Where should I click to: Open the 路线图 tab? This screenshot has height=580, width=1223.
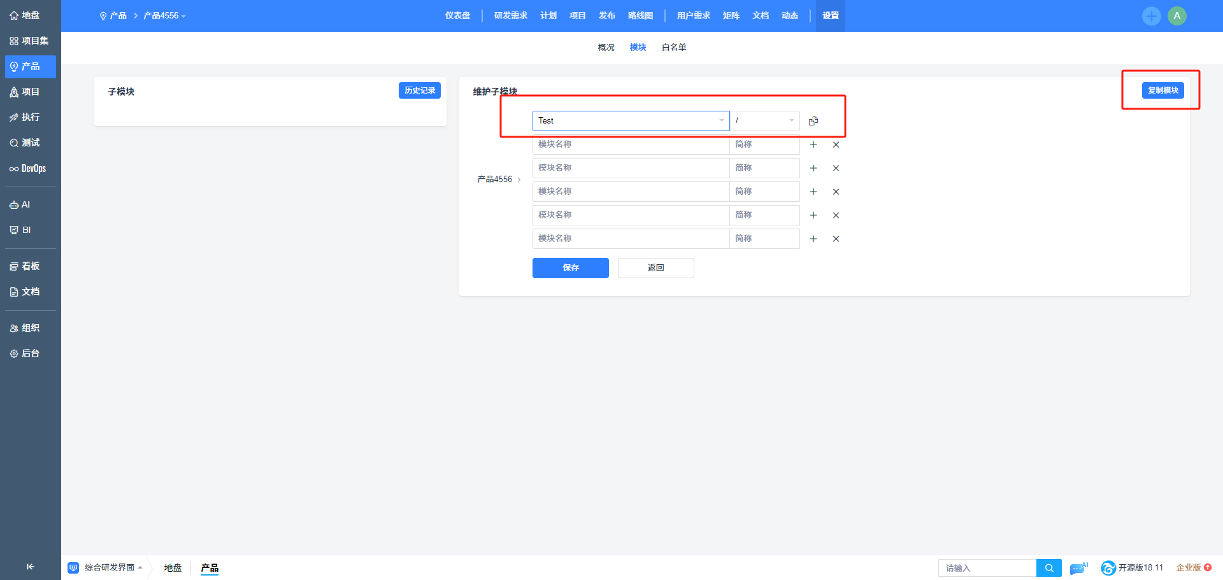(x=641, y=16)
